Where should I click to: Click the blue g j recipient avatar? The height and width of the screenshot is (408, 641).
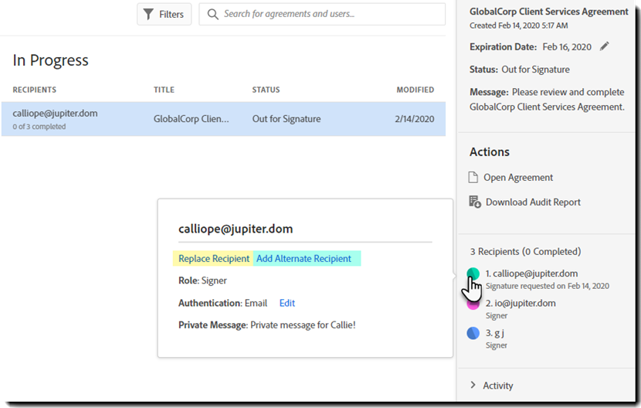click(473, 333)
